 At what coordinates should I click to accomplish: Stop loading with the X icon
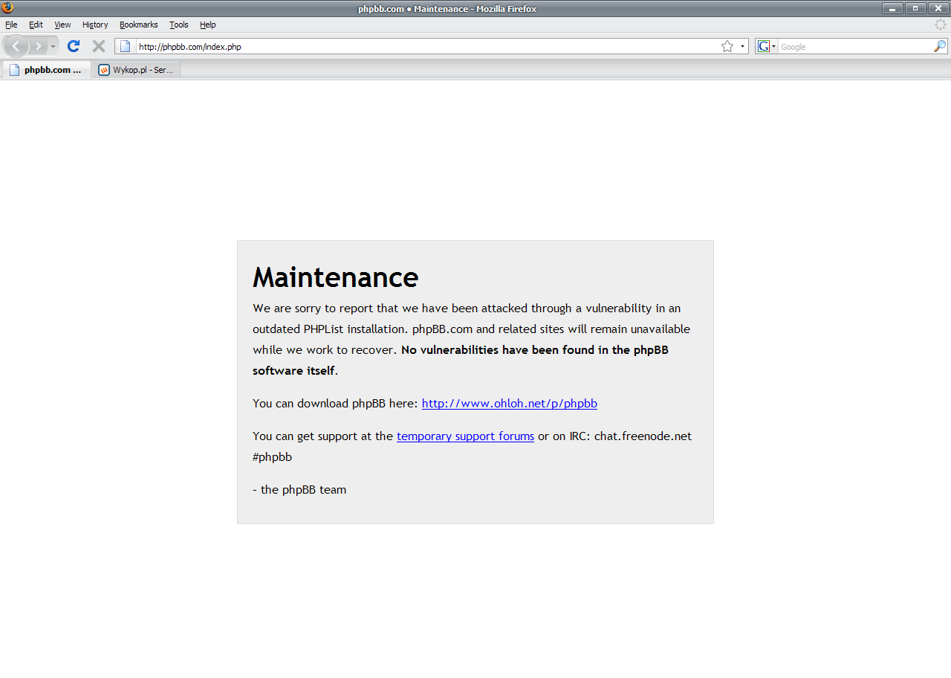point(98,46)
